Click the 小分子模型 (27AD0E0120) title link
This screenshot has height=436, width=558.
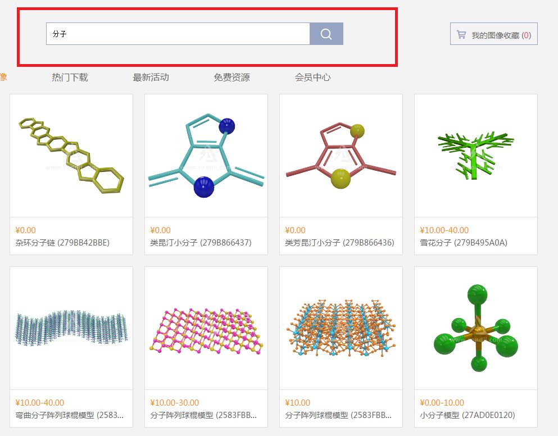point(468,415)
